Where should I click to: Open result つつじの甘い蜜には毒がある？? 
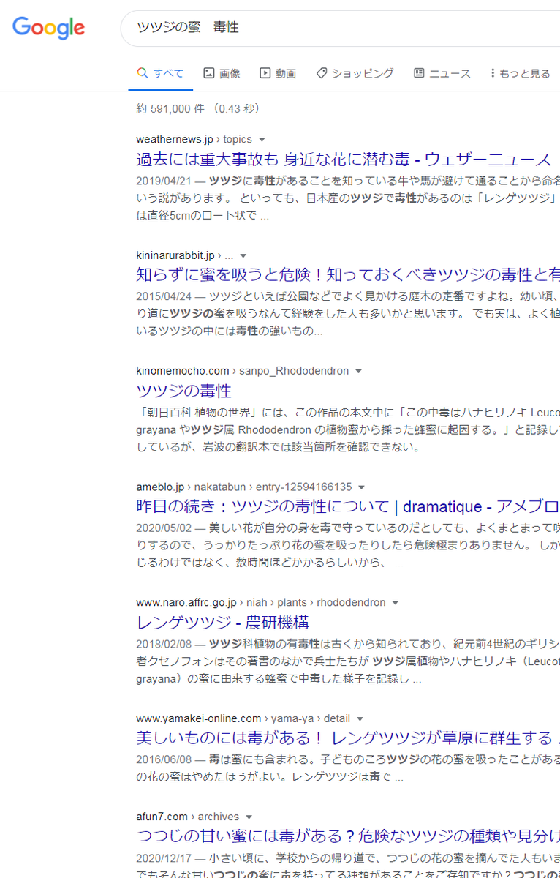tap(348, 836)
